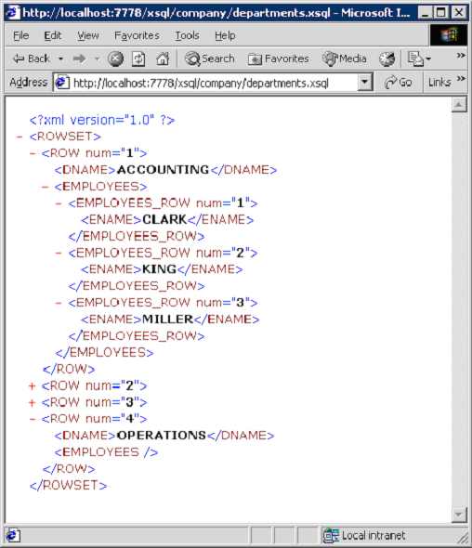The image size is (472, 548).
Task: Minimize the Internet Explorer window
Action: pyautogui.click(x=425, y=13)
